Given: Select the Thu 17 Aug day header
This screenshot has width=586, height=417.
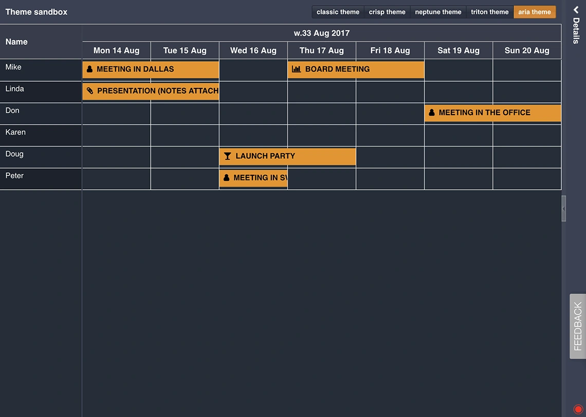Looking at the screenshot, I should (x=321, y=50).
